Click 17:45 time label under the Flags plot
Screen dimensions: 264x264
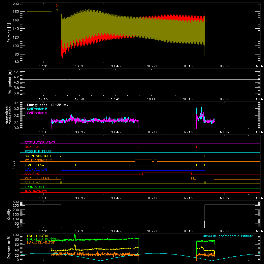click(116, 198)
